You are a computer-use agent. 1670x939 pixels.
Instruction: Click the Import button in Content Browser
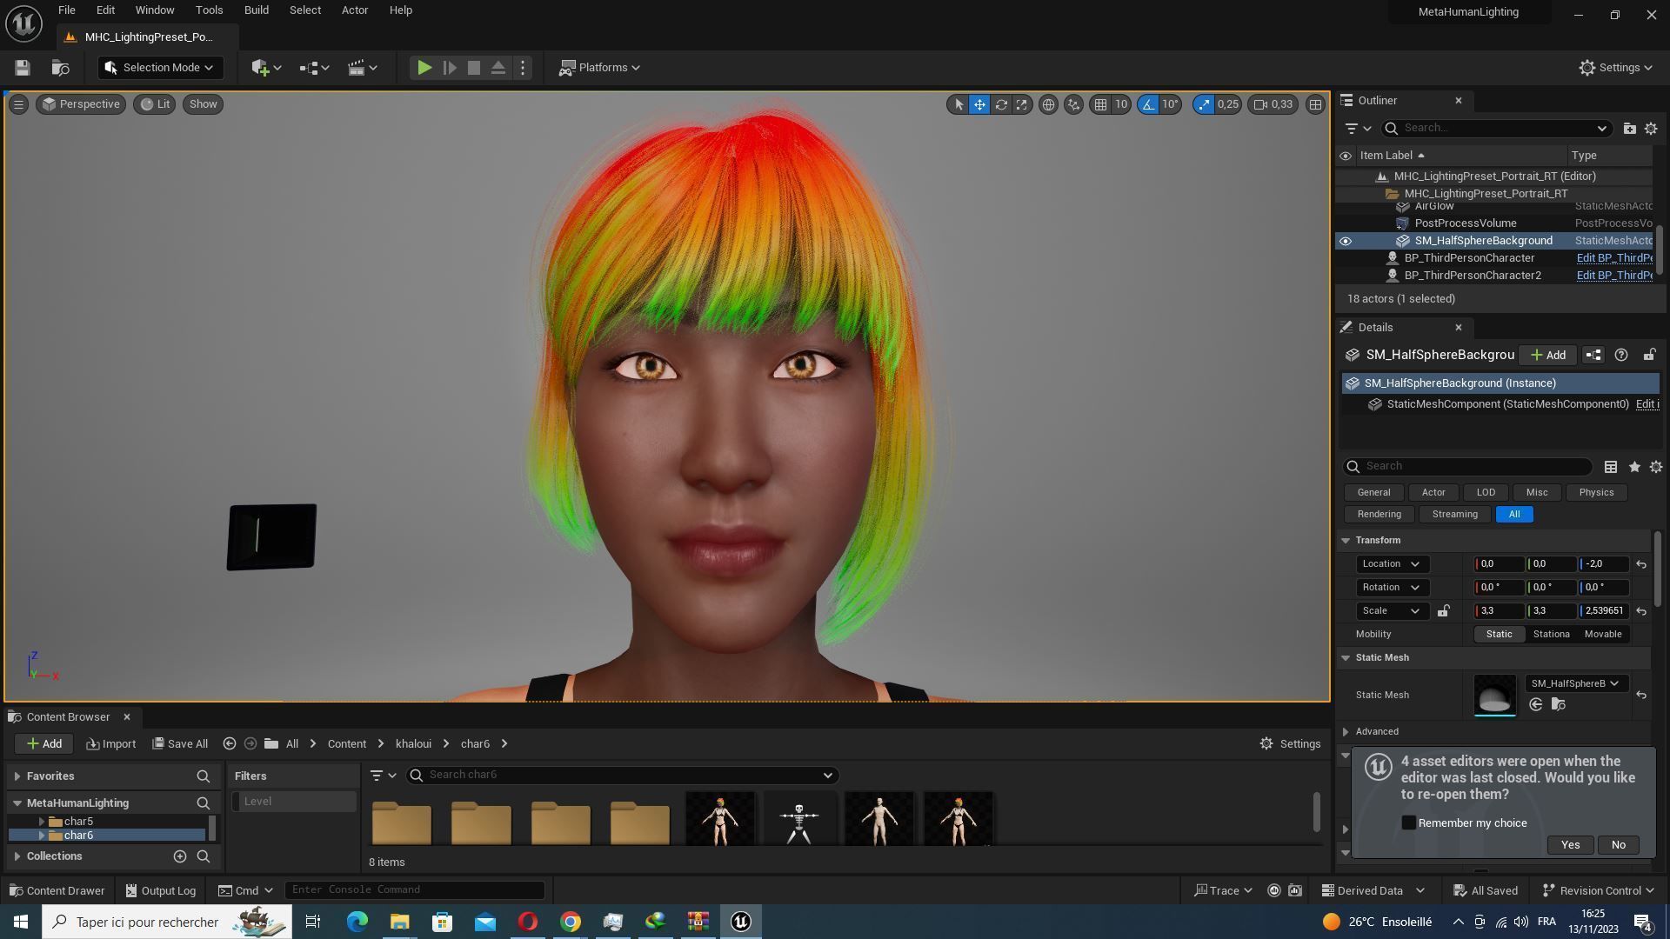coord(111,744)
